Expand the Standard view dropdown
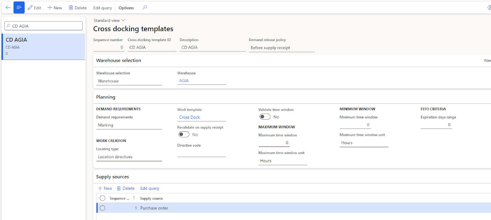 (x=109, y=21)
